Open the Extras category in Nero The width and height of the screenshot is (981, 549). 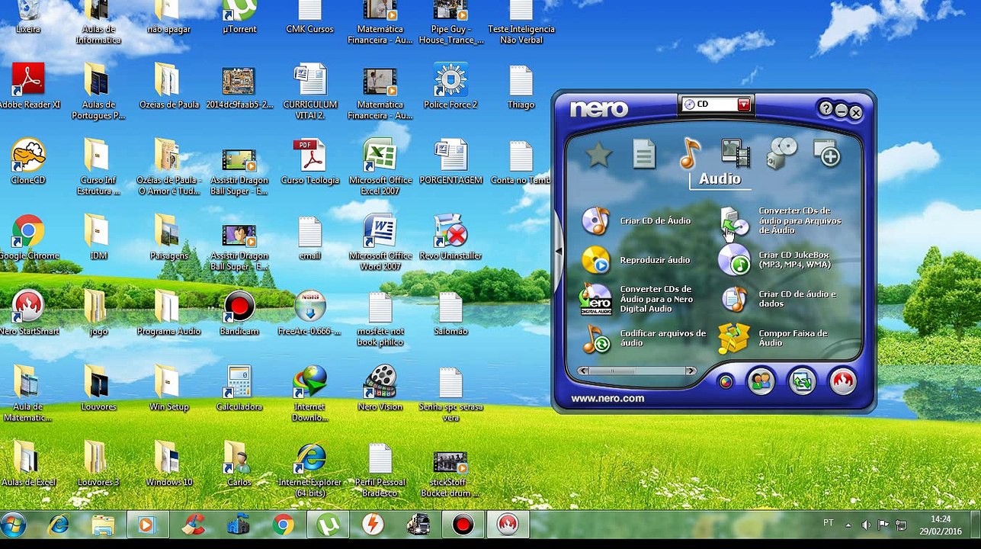827,152
